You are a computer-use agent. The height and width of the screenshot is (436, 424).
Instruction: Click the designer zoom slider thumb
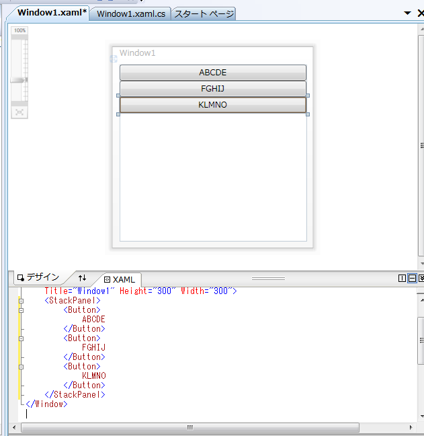(x=18, y=80)
